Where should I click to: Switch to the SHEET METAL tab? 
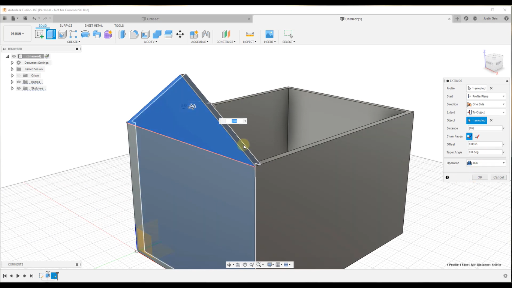93,25
